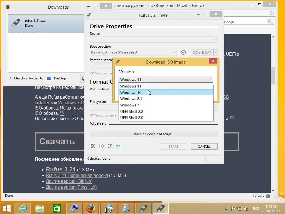The image size is (285, 214).
Task: Choose UEFI Shell 2.2 option
Action: tap(166, 111)
